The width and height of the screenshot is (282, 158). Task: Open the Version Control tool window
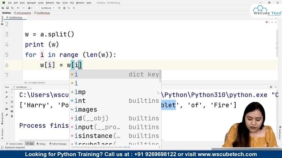15,144
